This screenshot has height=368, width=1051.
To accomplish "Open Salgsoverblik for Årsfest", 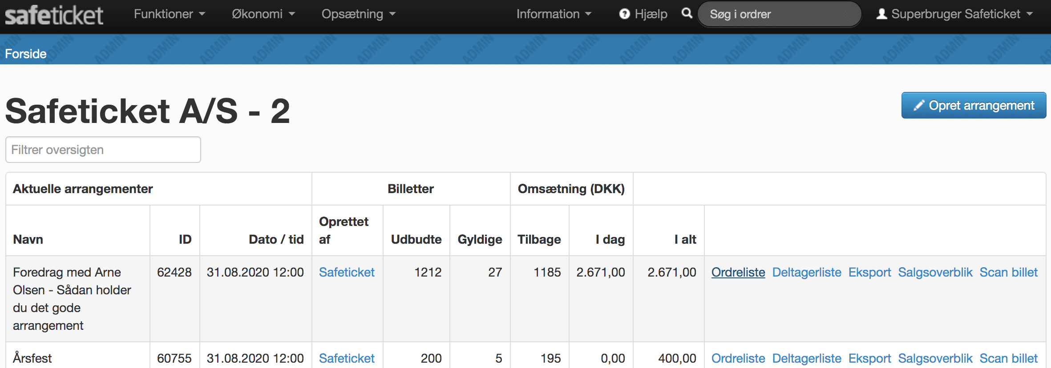I will [x=935, y=358].
